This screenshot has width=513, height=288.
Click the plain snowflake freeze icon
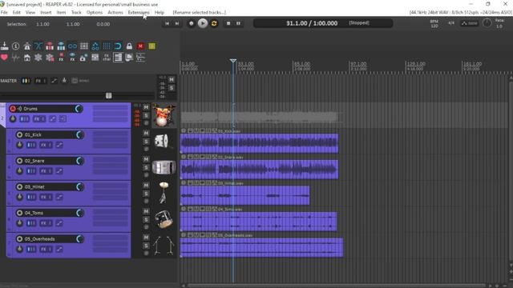point(38,58)
